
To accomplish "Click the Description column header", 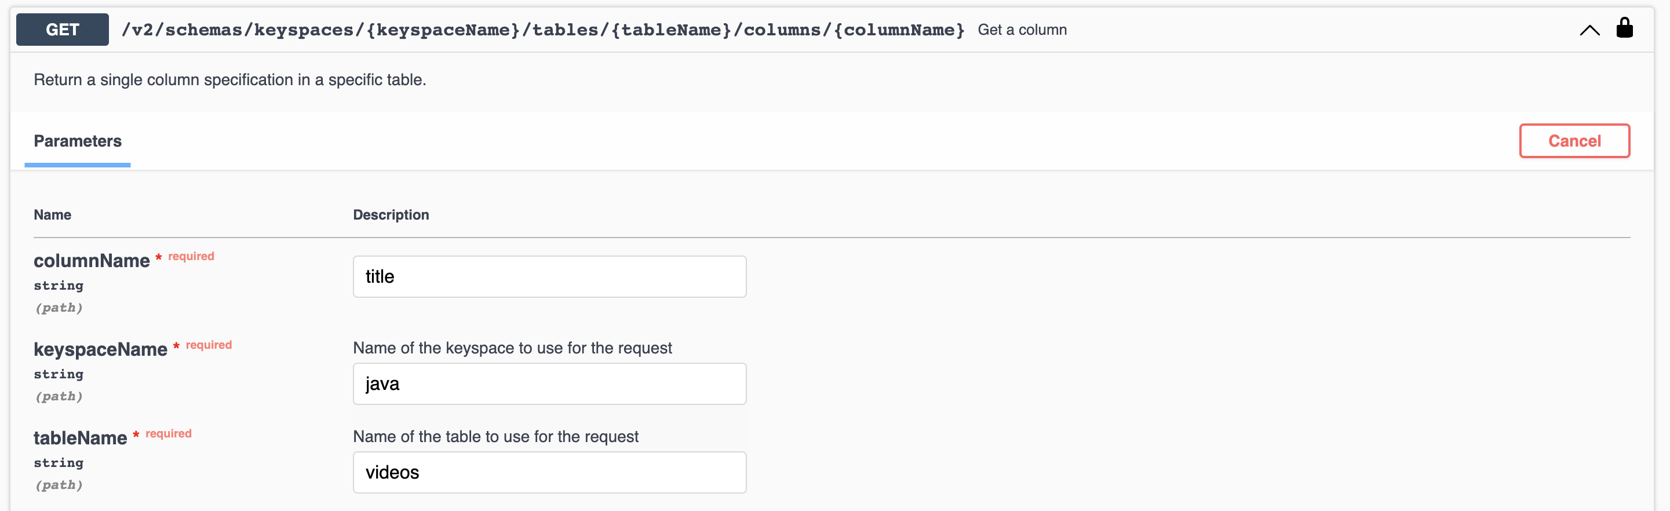I will (x=391, y=214).
